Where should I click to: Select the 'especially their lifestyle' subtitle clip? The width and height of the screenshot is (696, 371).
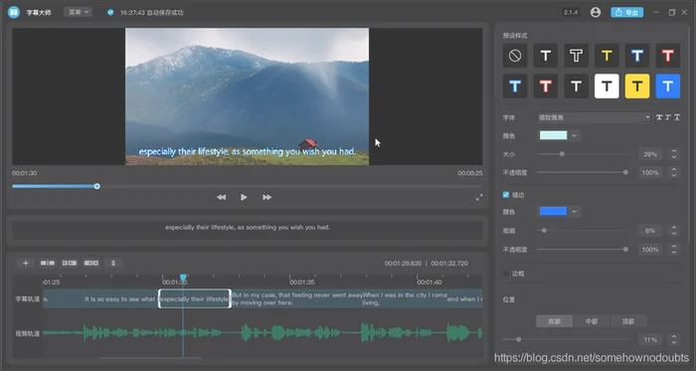tap(195, 298)
